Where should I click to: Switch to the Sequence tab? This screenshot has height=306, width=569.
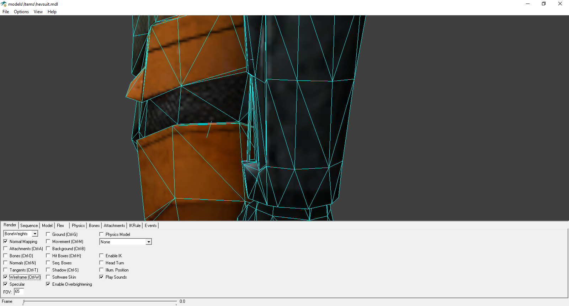(29, 226)
